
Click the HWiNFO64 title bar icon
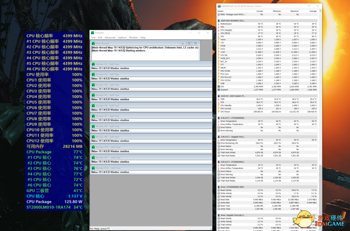(x=219, y=6)
